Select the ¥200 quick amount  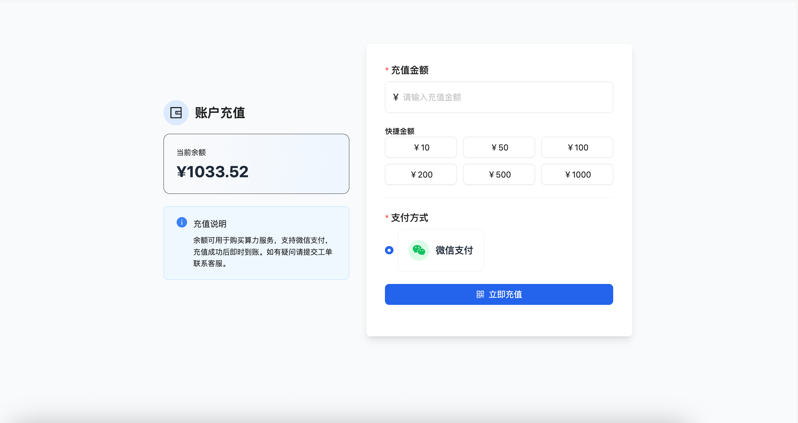[421, 175]
